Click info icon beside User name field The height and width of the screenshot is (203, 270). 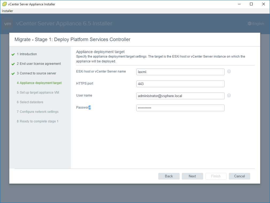229,95
